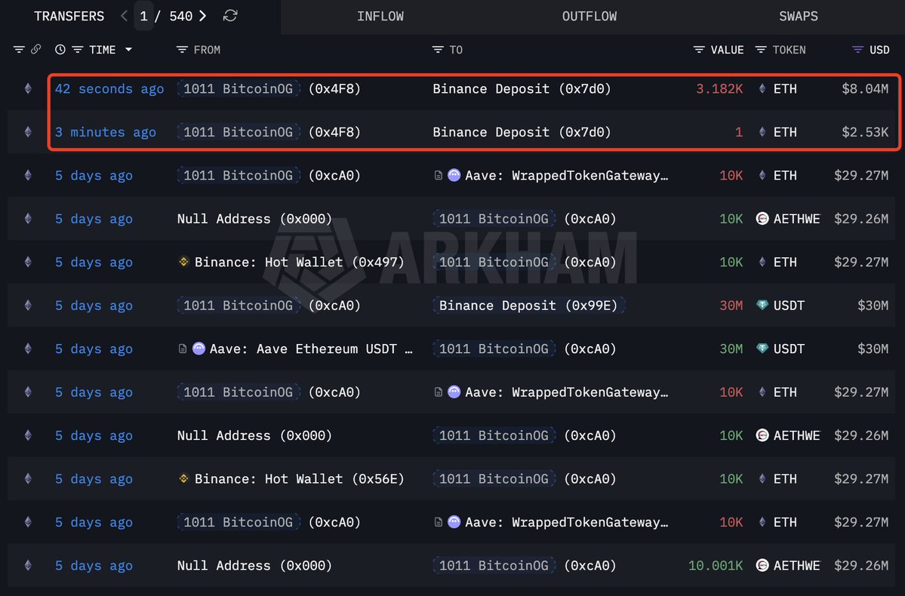Open the SWAPS tab
905x596 pixels.
click(798, 17)
